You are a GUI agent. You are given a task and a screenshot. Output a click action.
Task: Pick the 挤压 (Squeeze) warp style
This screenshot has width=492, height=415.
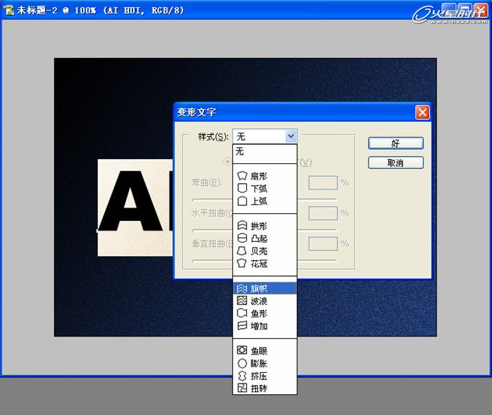tap(258, 376)
